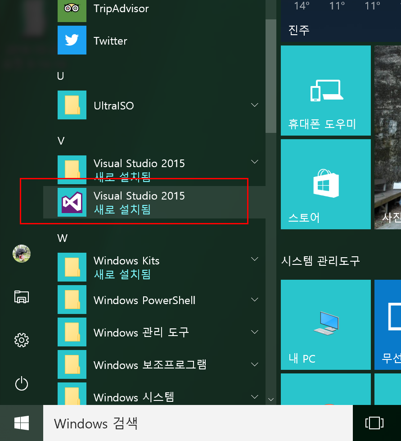Click the Windows Start button
Image resolution: width=401 pixels, height=441 pixels.
pyautogui.click(x=22, y=423)
